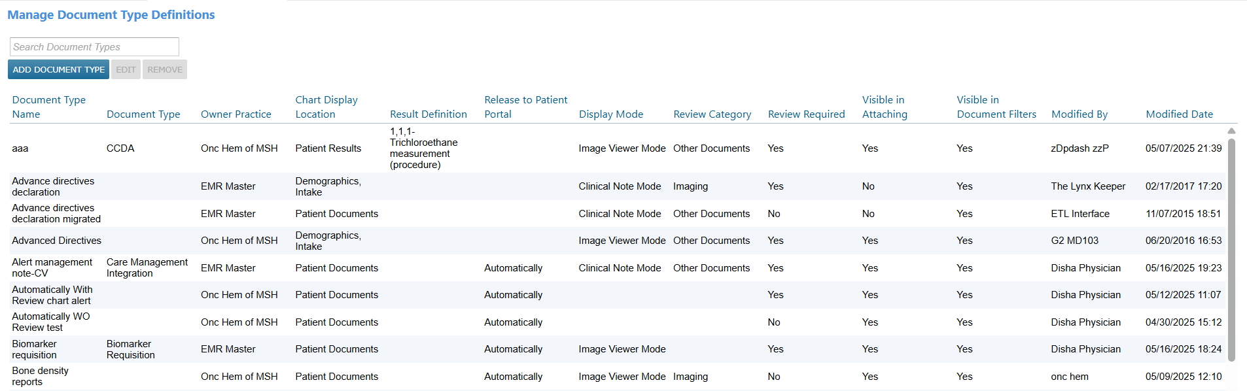Sort by Owner Practice column header
This screenshot has height=391, width=1247.
[x=236, y=114]
